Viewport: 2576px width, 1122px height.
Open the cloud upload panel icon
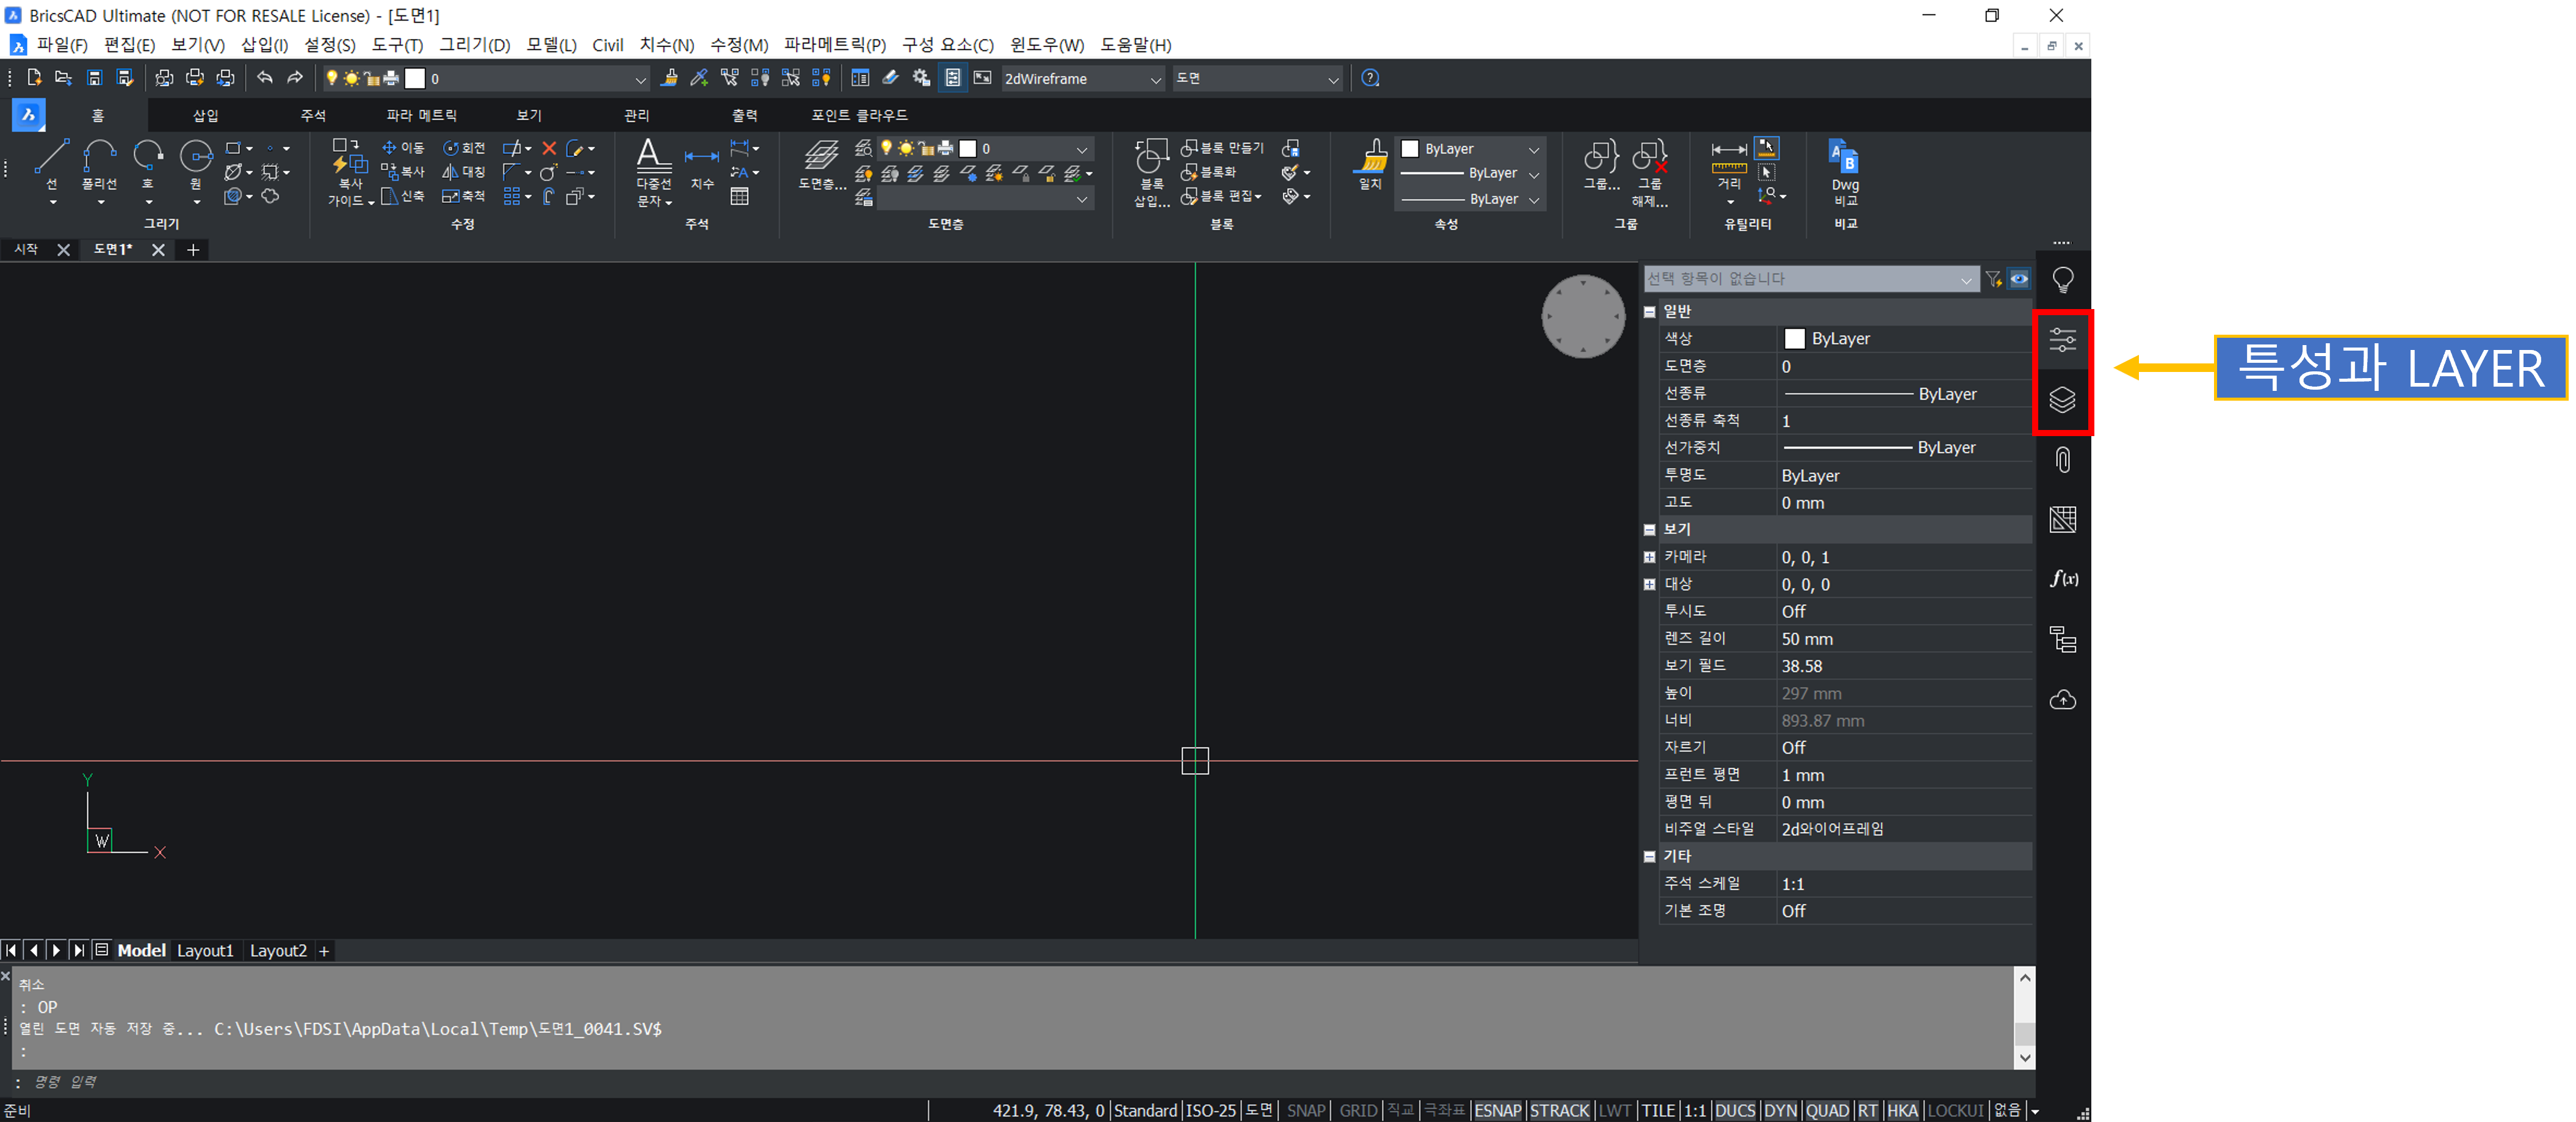(x=2062, y=699)
